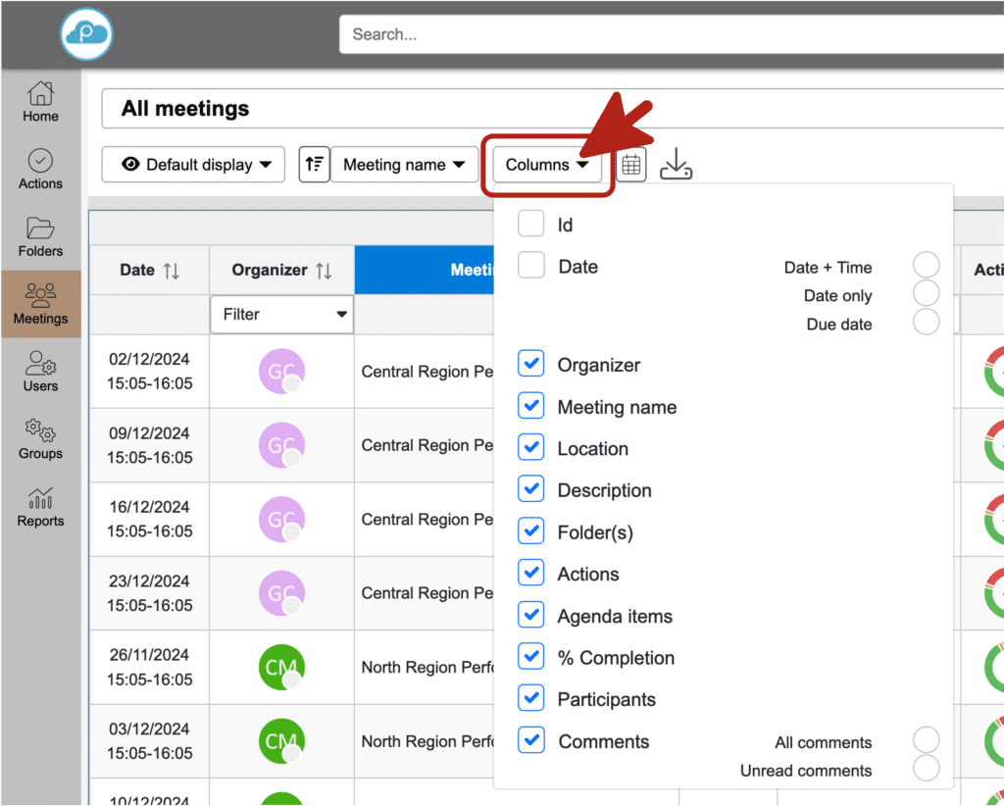Select the Date only radio option
Screen dimensions: 1004x806
[926, 294]
